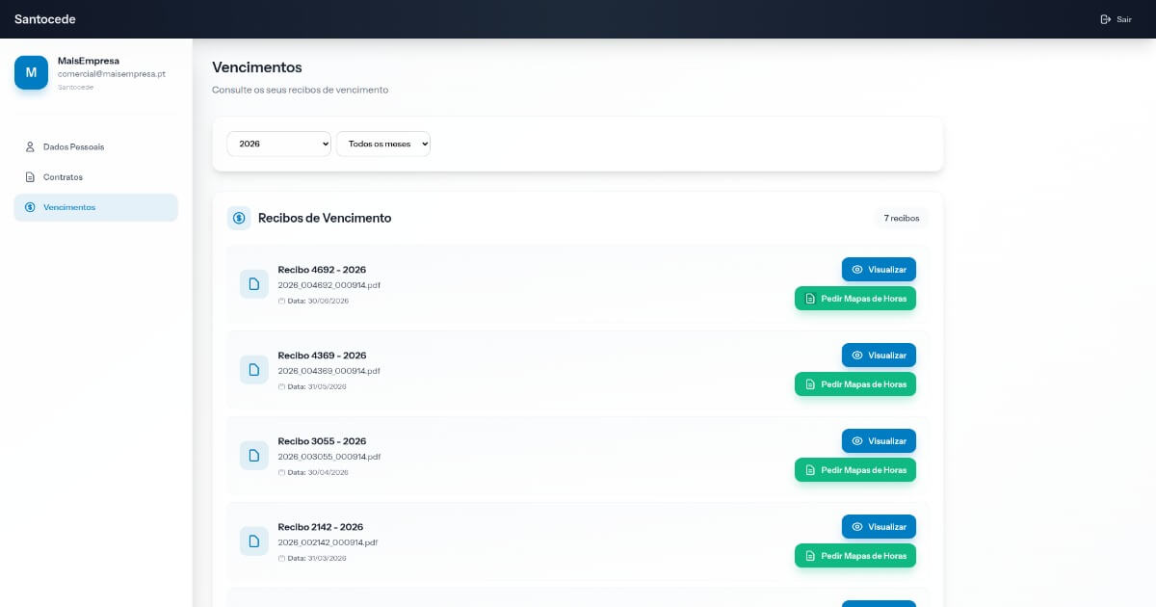
Task: Click the file icon of Recibo 4692 - 2026
Action: point(254,284)
